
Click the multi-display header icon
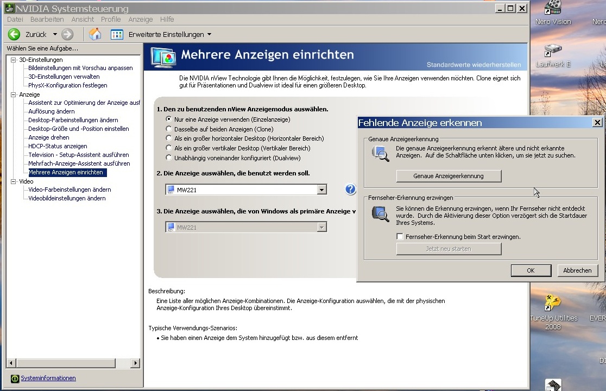point(163,57)
